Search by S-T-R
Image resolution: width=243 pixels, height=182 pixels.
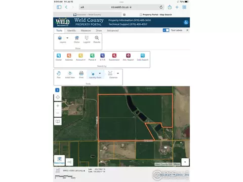(102, 57)
